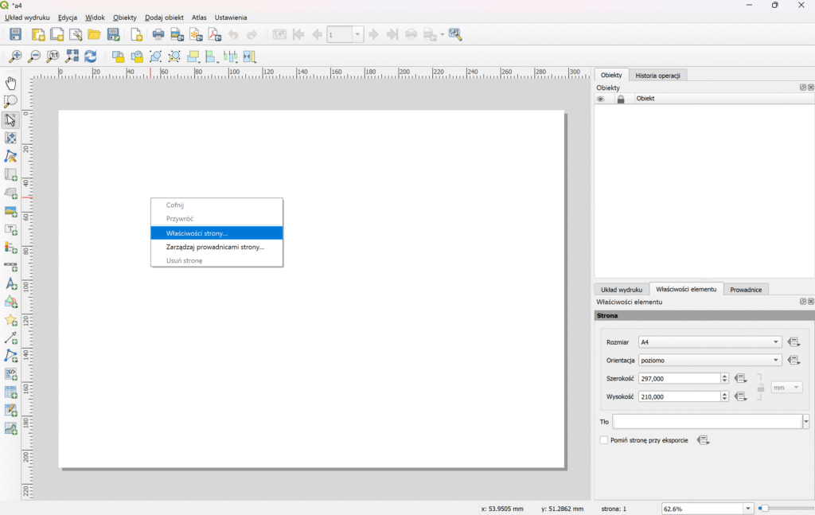This screenshot has height=515, width=815.
Task: Click the Save layout icon
Action: [x=15, y=34]
